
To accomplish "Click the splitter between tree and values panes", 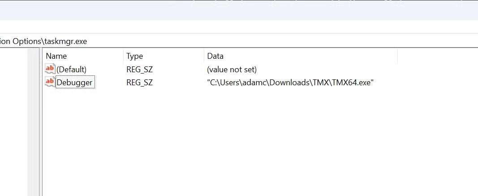I will tap(41, 122).
